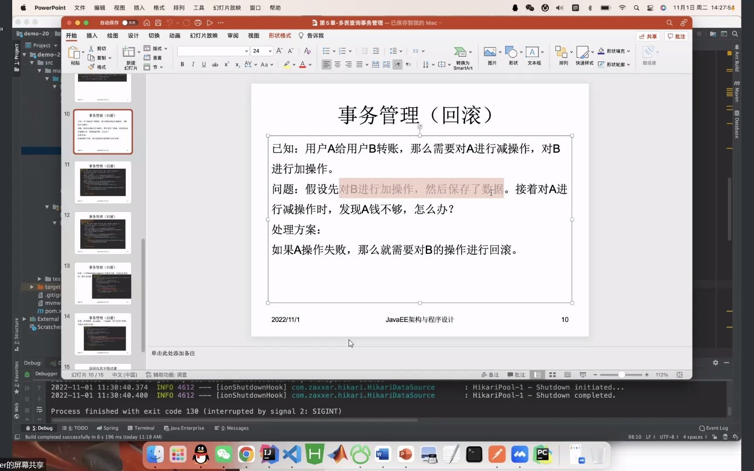Image resolution: width=754 pixels, height=471 pixels.
Task: Print the presentation from title bar
Action: coord(198,23)
